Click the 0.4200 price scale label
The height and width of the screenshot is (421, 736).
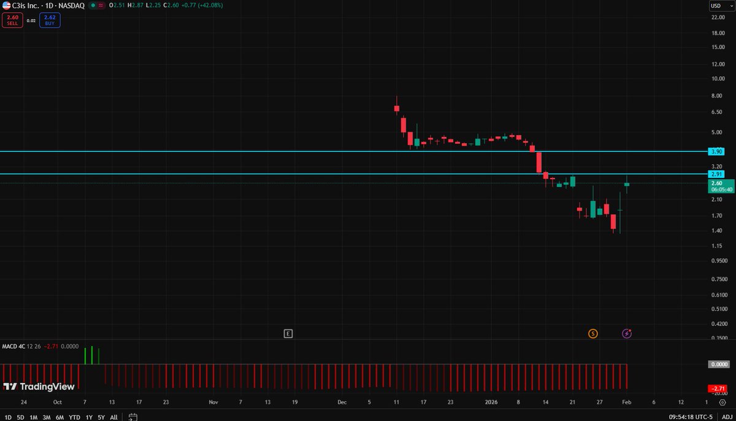pyautogui.click(x=719, y=323)
